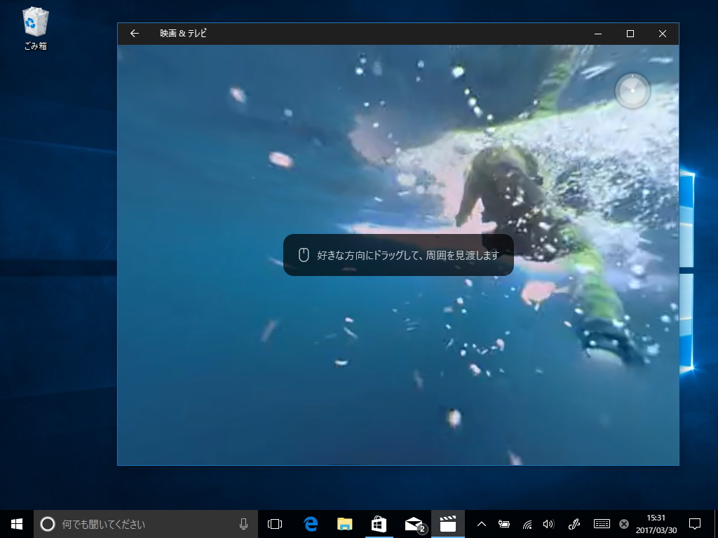Image resolution: width=718 pixels, height=538 pixels.
Task: Open Task View from the taskbar
Action: point(275,524)
